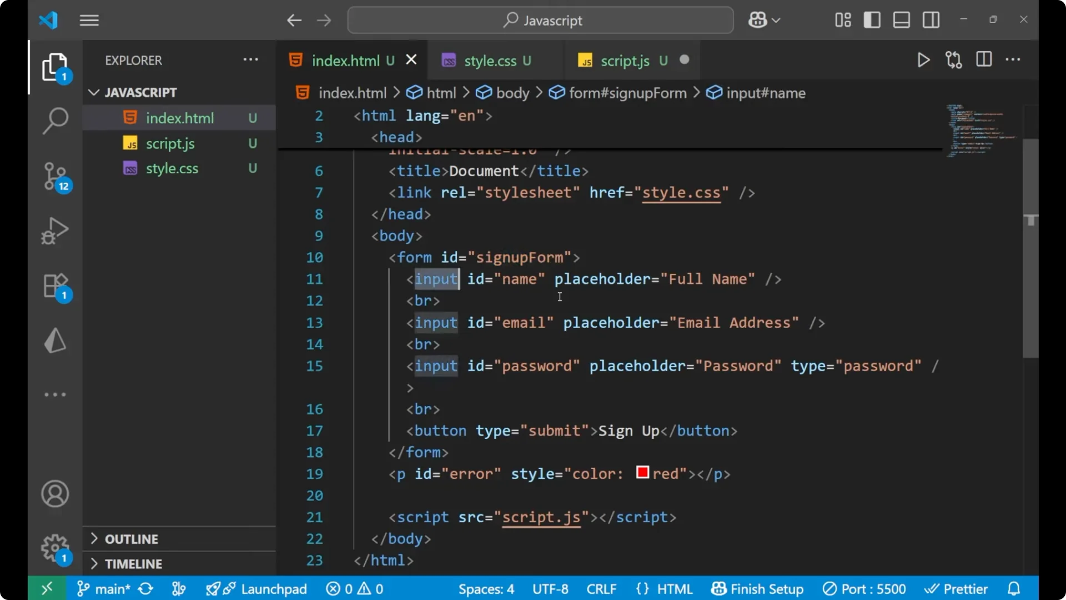The height and width of the screenshot is (600, 1066).
Task: Open the application hamburger menu
Action: pyautogui.click(x=89, y=20)
